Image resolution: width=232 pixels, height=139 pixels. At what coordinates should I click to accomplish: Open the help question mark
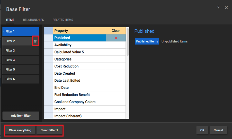click(x=218, y=7)
